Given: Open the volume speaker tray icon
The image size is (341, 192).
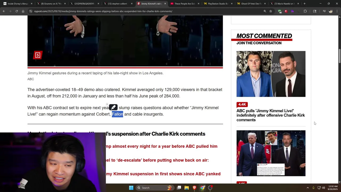Looking at the screenshot, I should pos(323,188).
